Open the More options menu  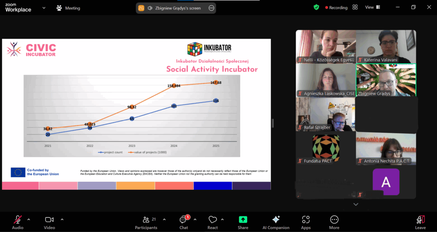pos(334,222)
